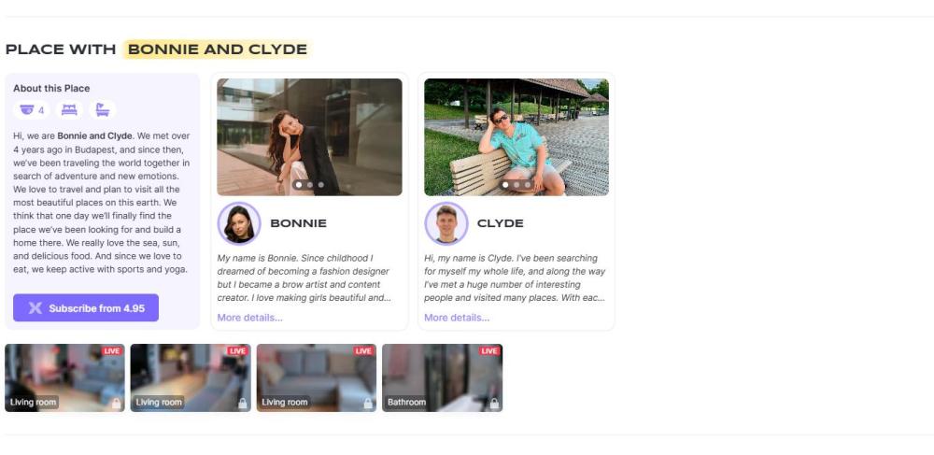The height and width of the screenshot is (455, 934).
Task: Open third Living room live camera thumbnail
Action: click(x=317, y=377)
